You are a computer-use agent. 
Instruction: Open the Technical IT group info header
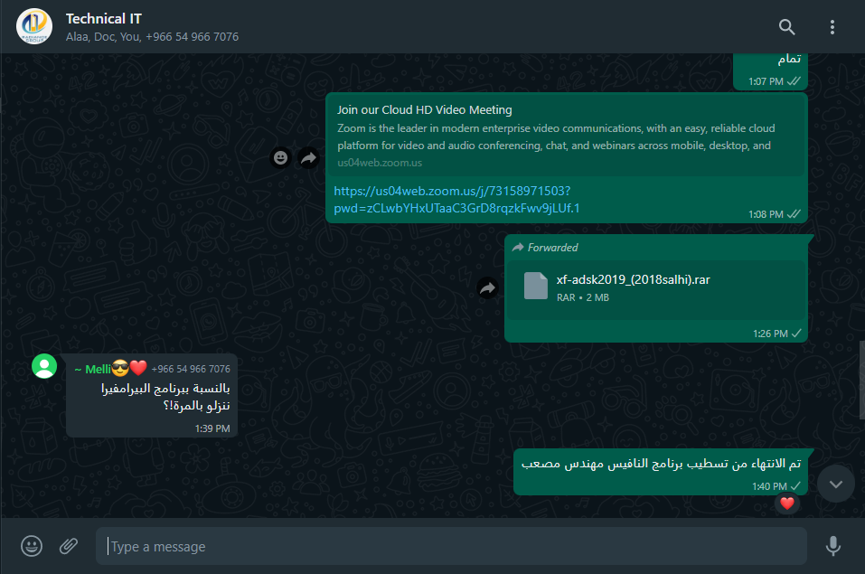pos(152,27)
